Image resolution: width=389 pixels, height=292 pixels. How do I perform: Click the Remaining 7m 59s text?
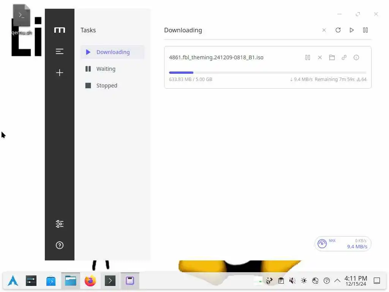pyautogui.click(x=334, y=79)
